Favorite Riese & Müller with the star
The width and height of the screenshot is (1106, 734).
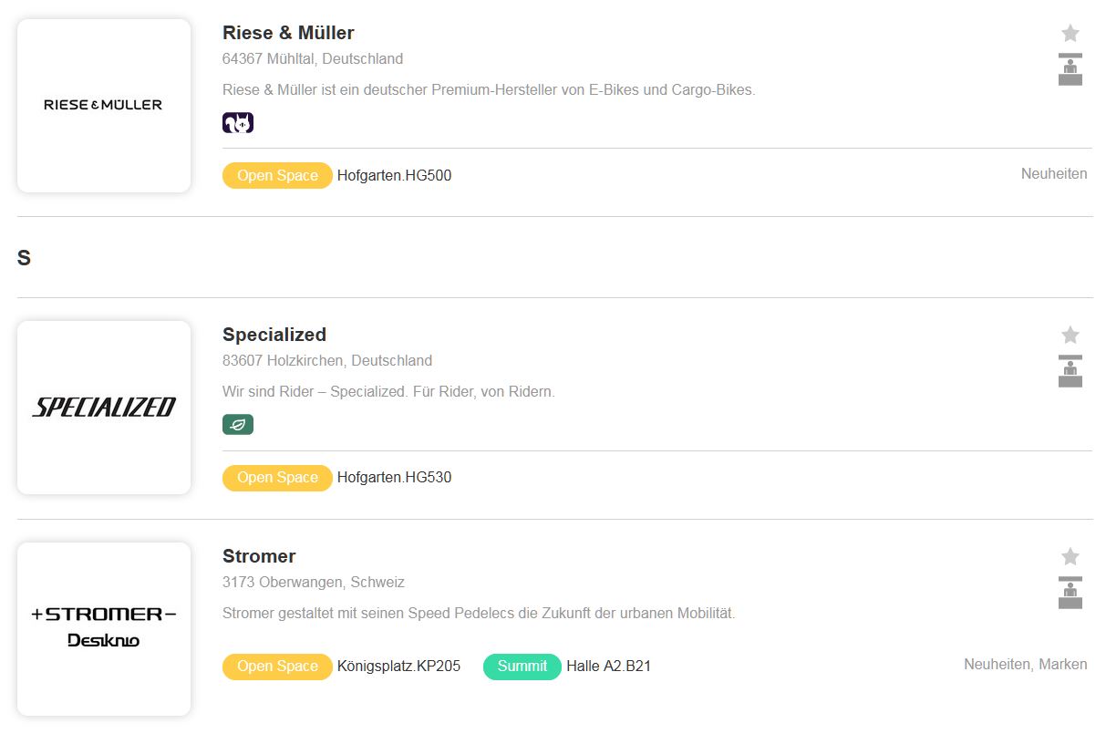click(1070, 34)
